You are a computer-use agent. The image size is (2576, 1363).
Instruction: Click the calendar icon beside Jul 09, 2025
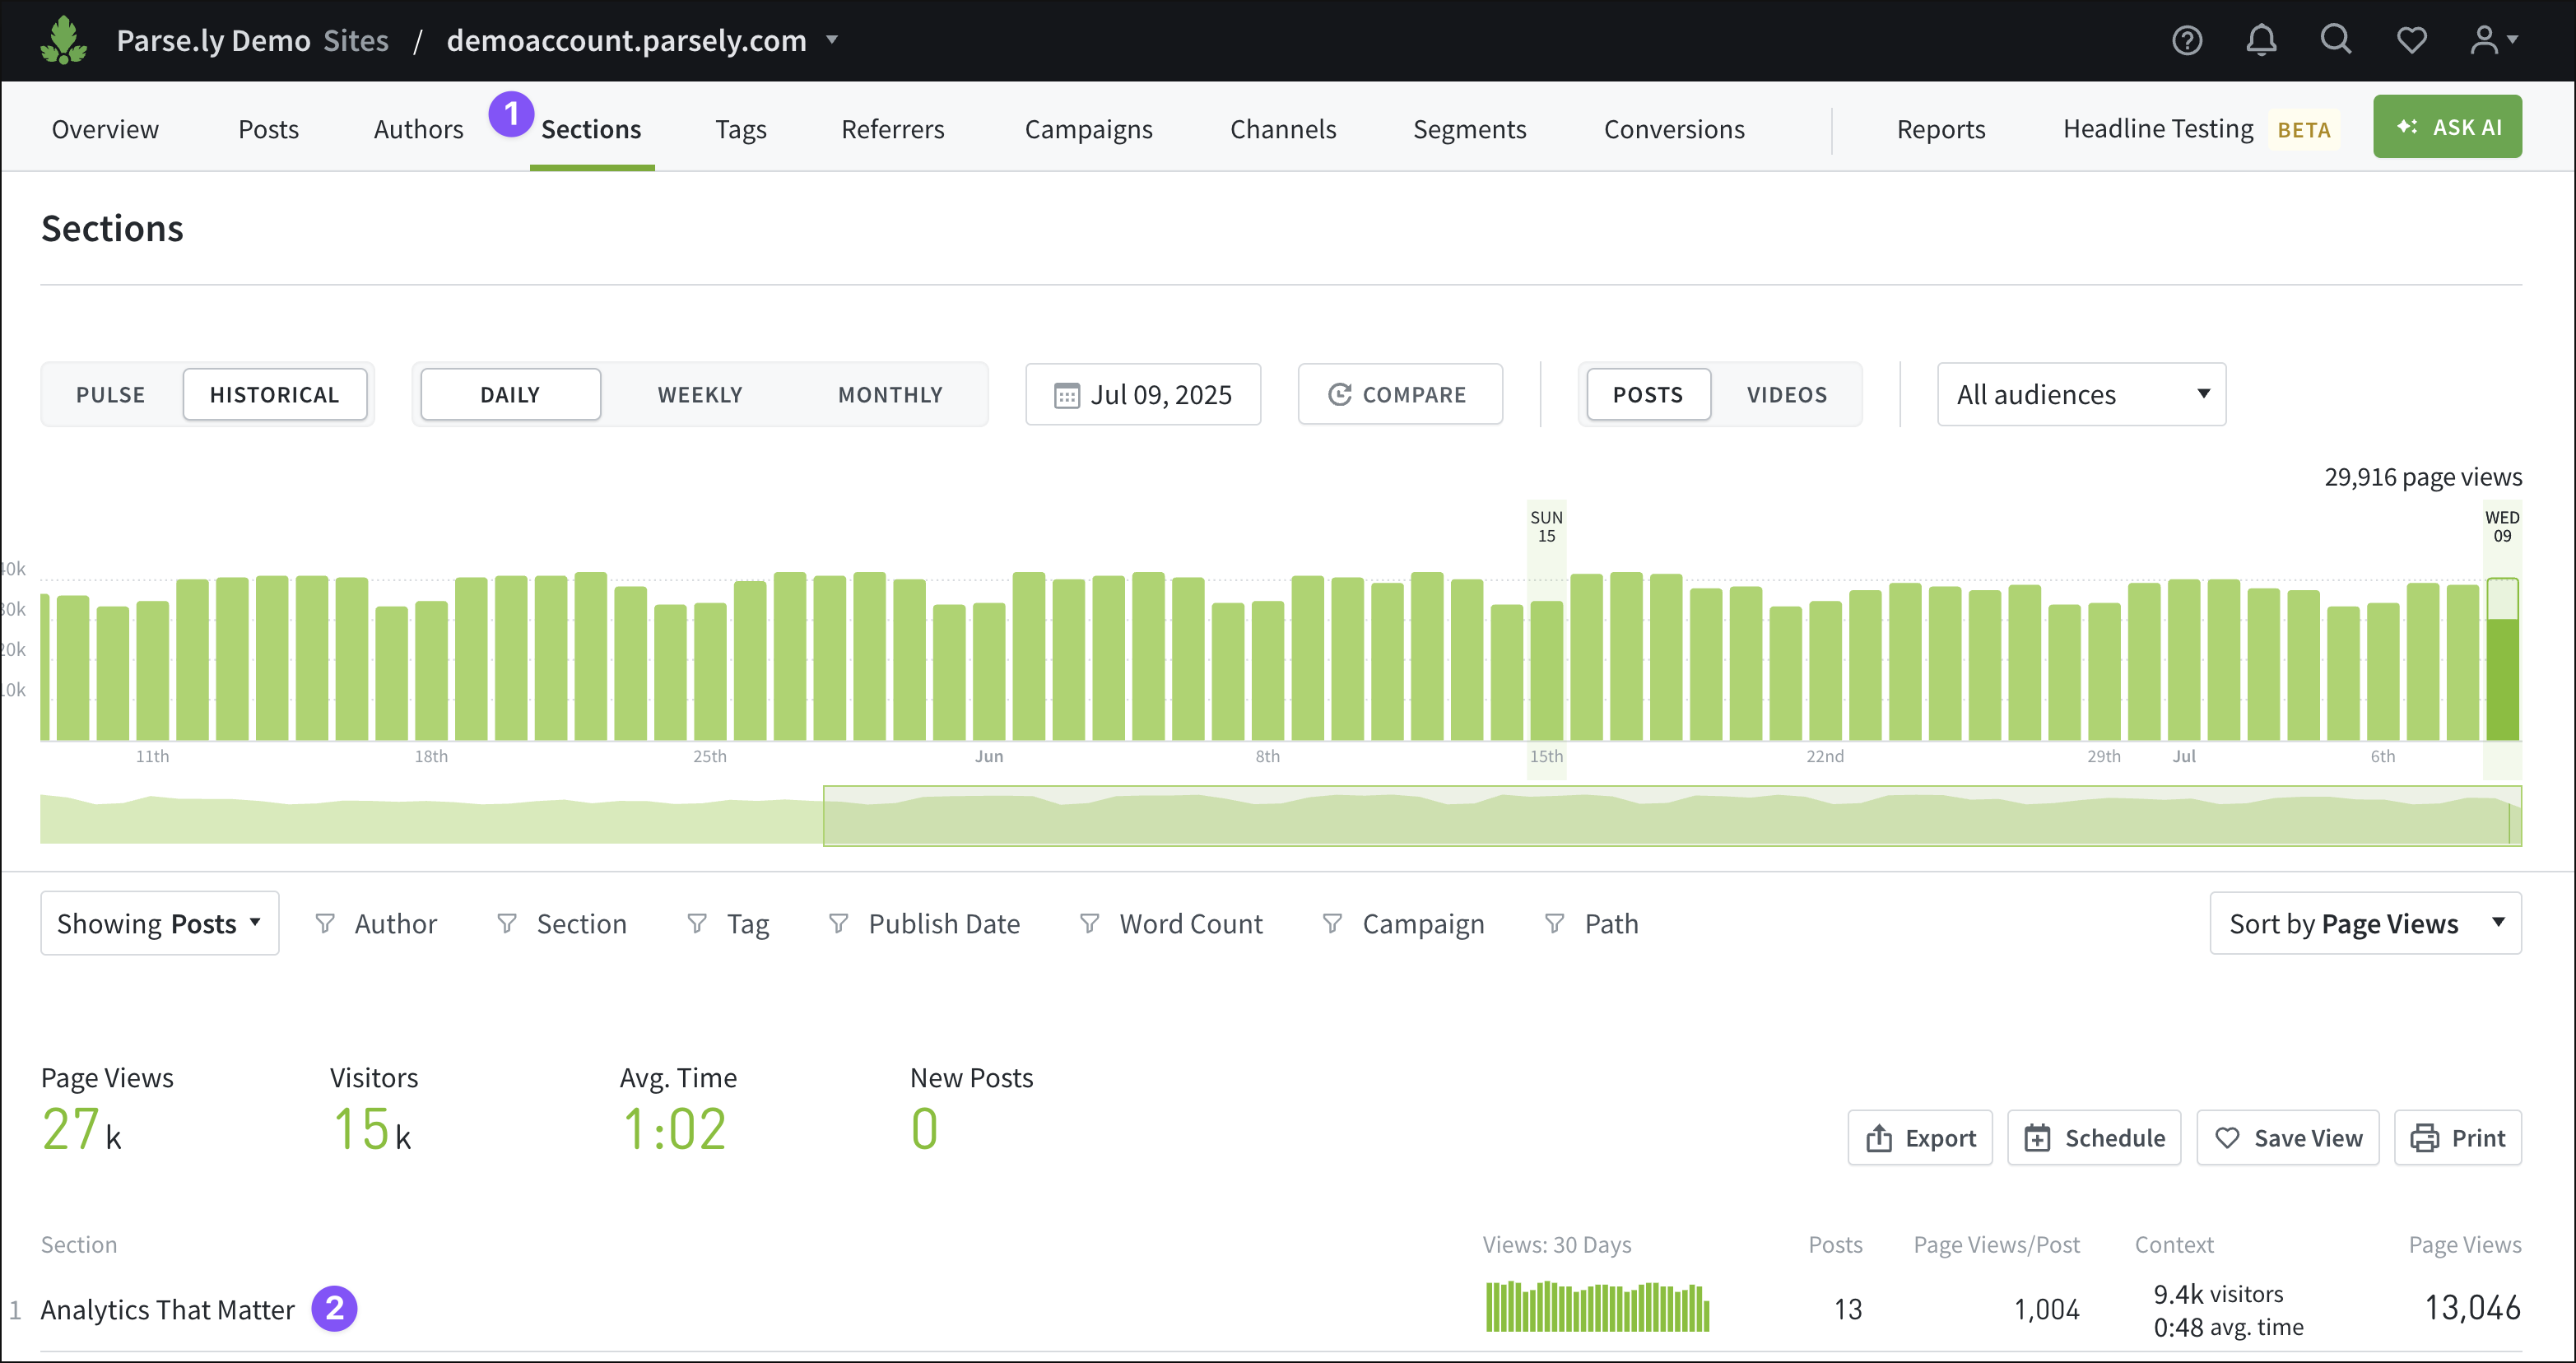click(1067, 395)
